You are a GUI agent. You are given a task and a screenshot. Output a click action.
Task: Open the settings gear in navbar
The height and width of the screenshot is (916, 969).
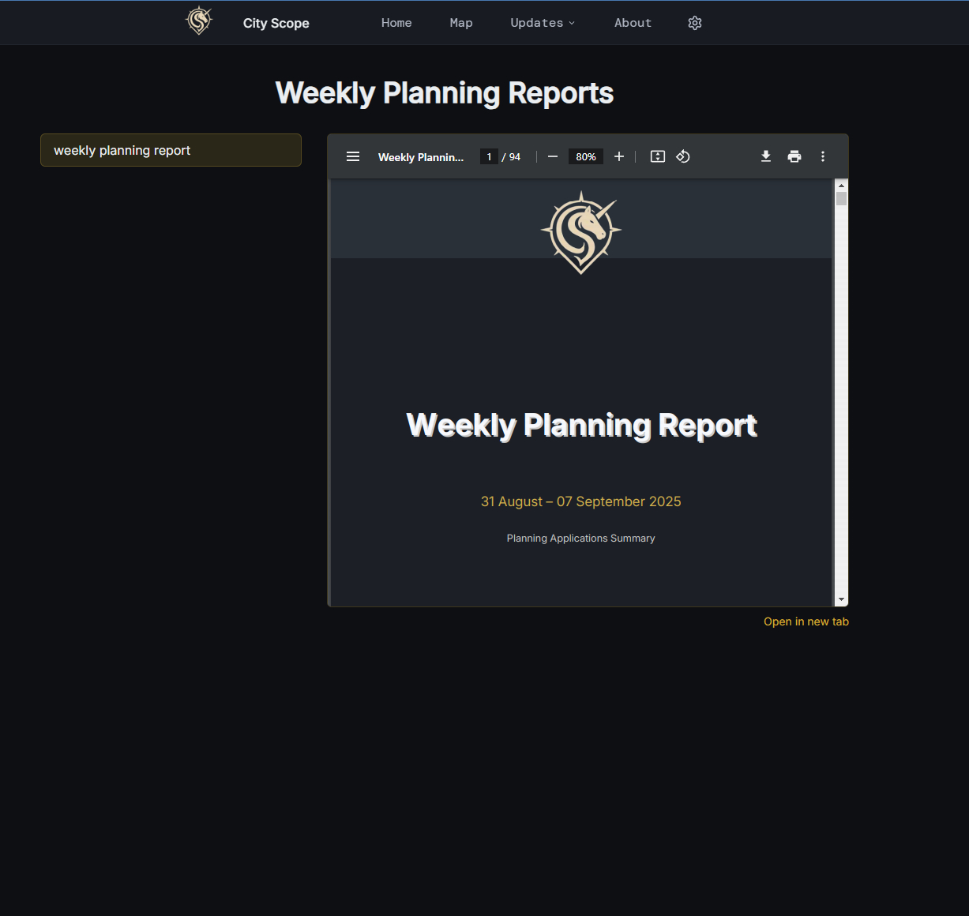click(x=695, y=23)
